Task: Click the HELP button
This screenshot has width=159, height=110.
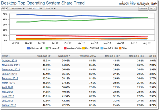Action: [152, 9]
